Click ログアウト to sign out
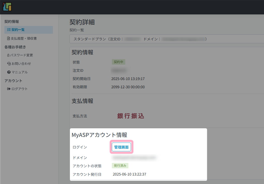Image resolution: width=264 pixels, height=184 pixels. (x=19, y=89)
